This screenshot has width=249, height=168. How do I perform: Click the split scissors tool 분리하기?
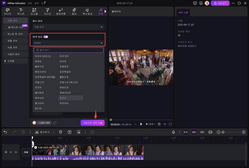(42, 132)
